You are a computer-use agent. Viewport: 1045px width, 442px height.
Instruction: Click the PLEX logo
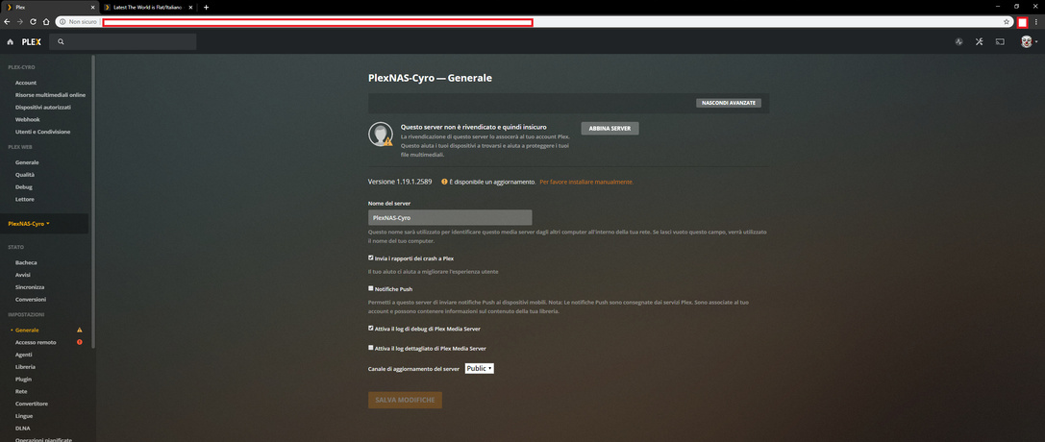tap(32, 42)
